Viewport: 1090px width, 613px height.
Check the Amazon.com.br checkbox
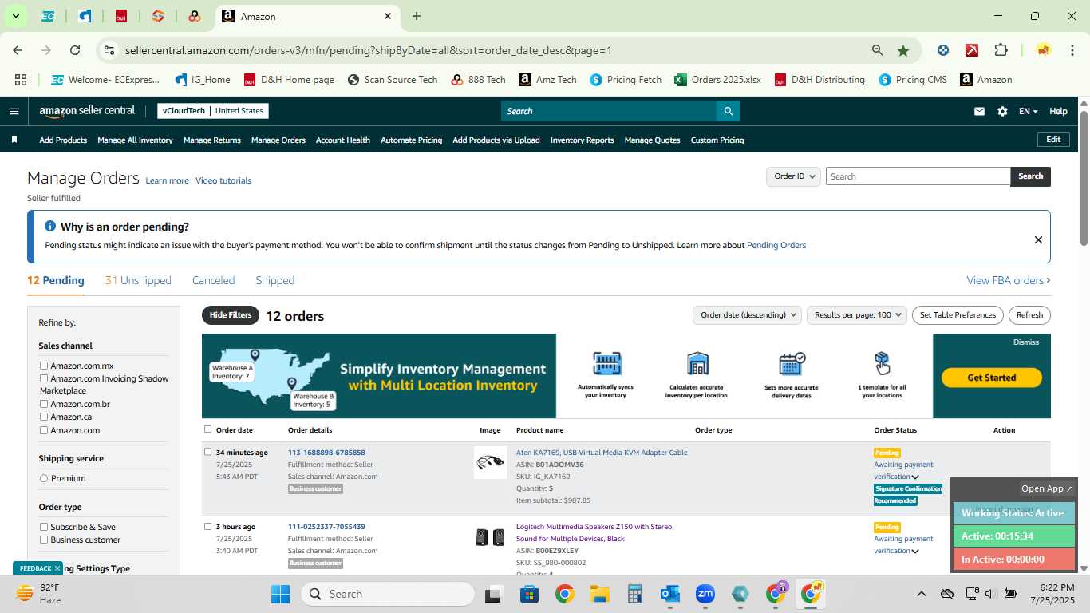[x=44, y=404]
